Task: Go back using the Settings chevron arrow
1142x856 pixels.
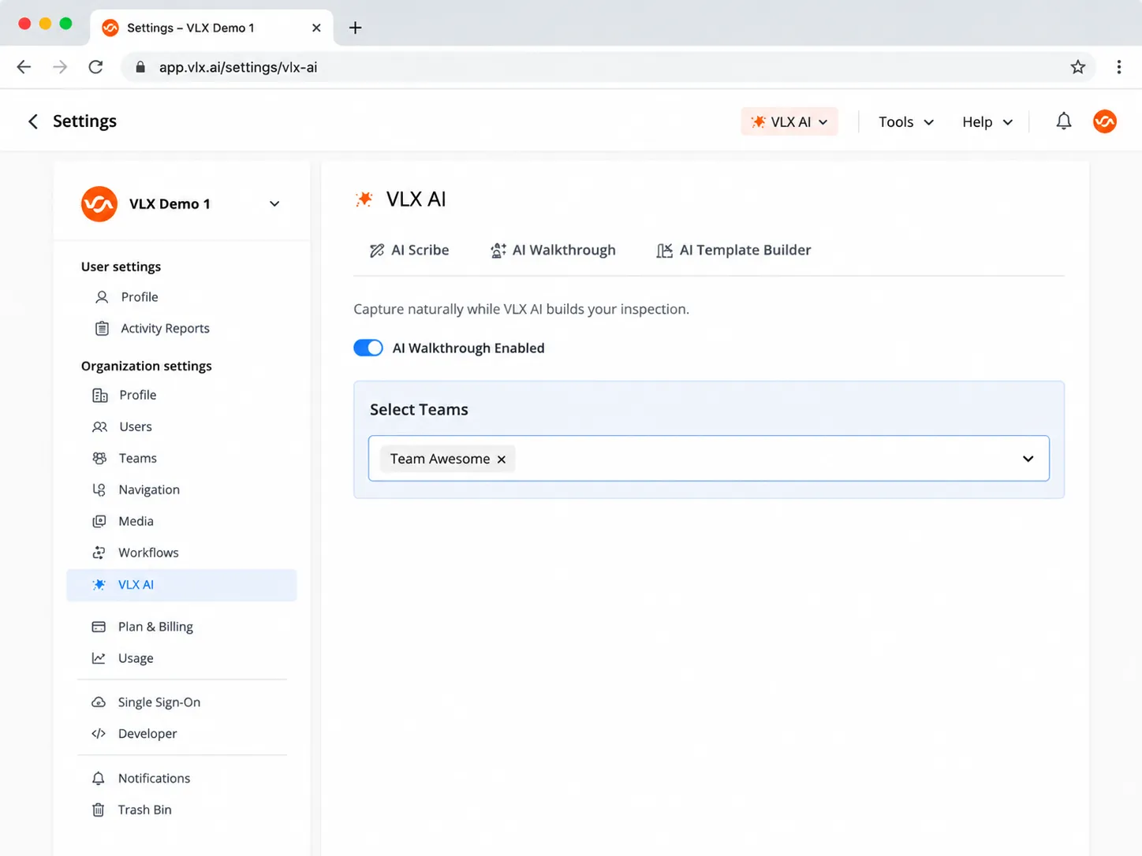Action: pos(33,121)
